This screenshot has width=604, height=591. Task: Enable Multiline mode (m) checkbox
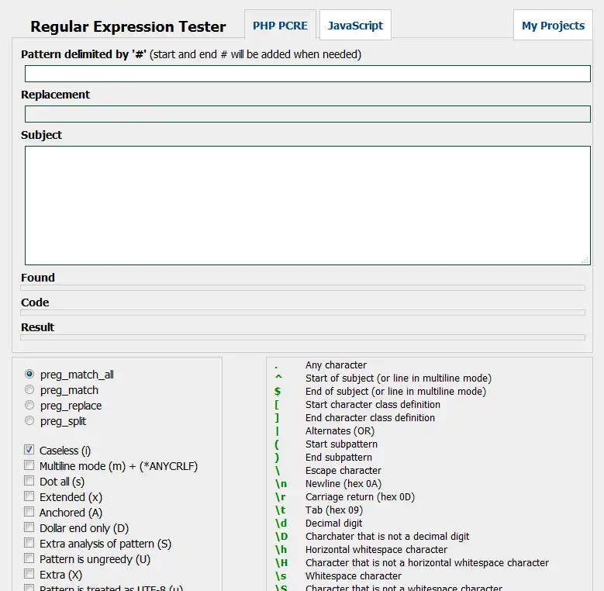[x=29, y=465]
